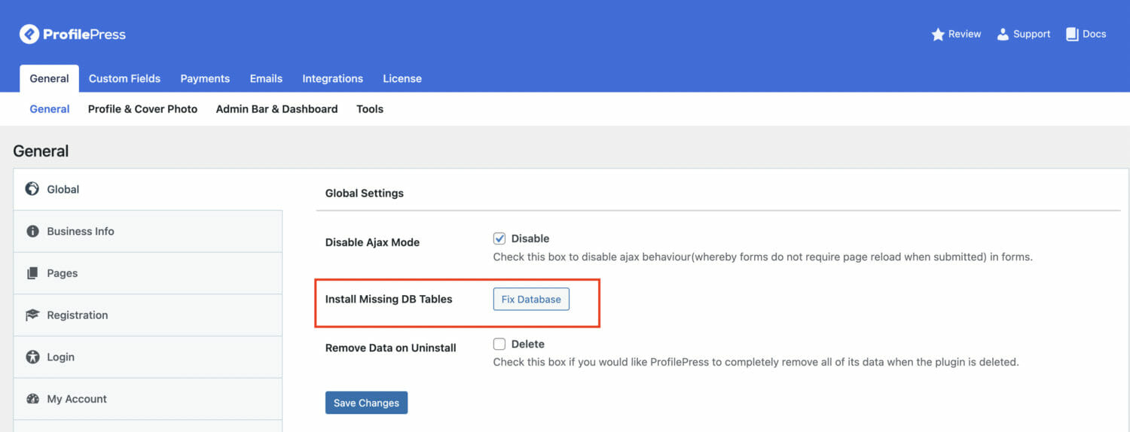Open the Payments tab
The height and width of the screenshot is (432, 1130).
coord(205,78)
